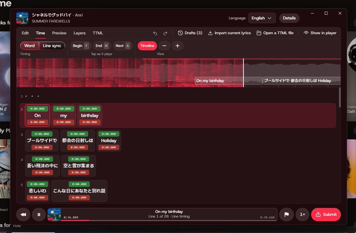Select the word card 'my'
Viewport: 356px width, 233px height.
coord(63,115)
